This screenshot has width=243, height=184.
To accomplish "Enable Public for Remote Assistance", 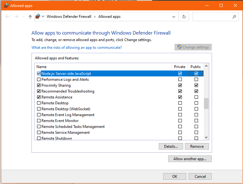I will tap(196, 97).
